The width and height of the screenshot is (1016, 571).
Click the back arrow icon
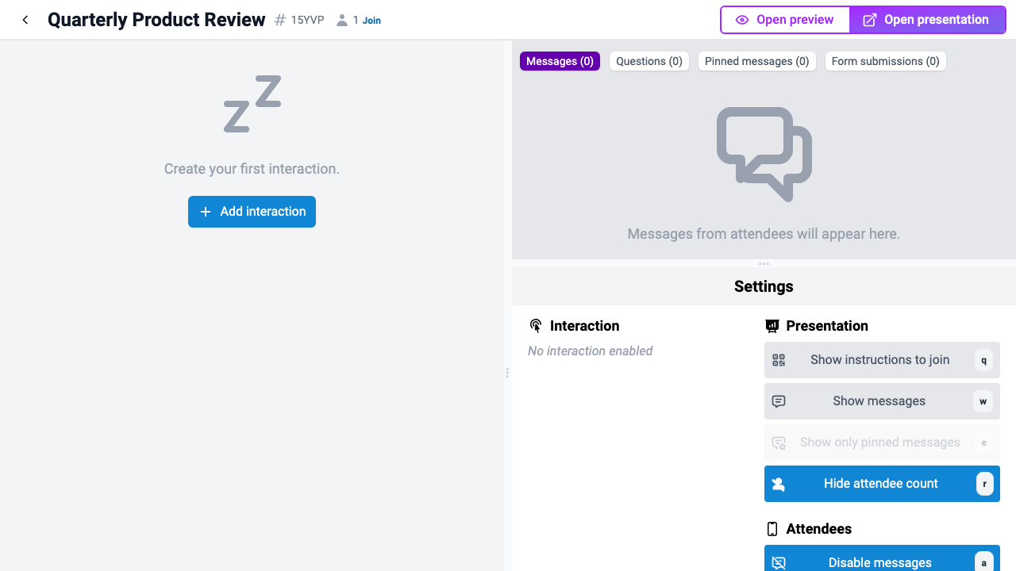click(25, 20)
